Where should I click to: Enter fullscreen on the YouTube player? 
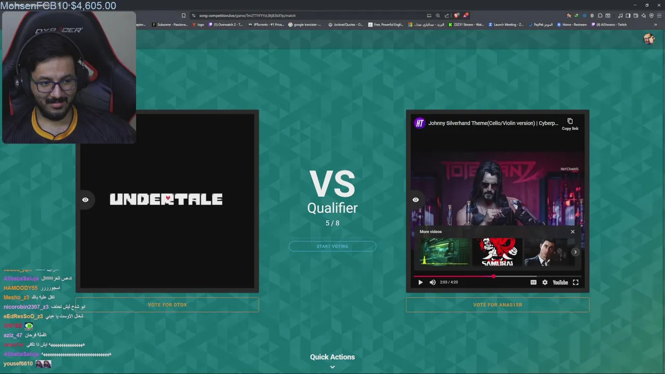pyautogui.click(x=576, y=282)
